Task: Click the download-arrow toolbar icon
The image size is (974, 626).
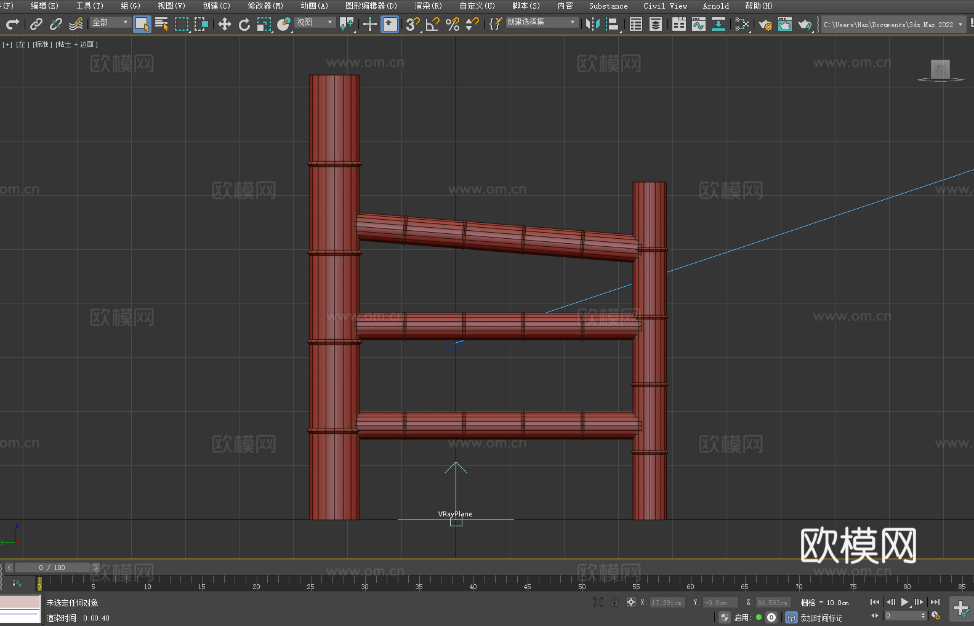Action: click(718, 24)
